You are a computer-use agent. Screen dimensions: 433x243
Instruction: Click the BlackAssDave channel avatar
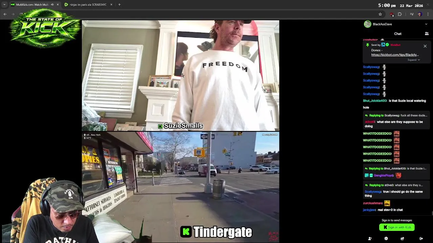[367, 24]
